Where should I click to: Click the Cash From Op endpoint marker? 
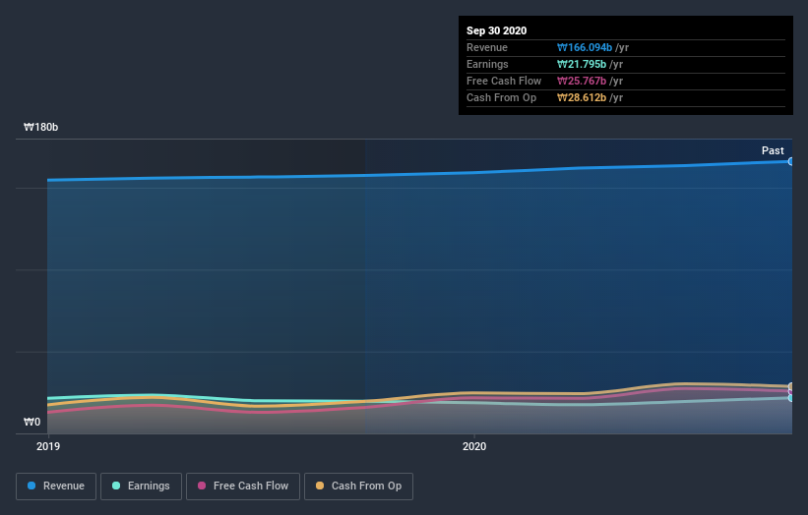pos(791,386)
